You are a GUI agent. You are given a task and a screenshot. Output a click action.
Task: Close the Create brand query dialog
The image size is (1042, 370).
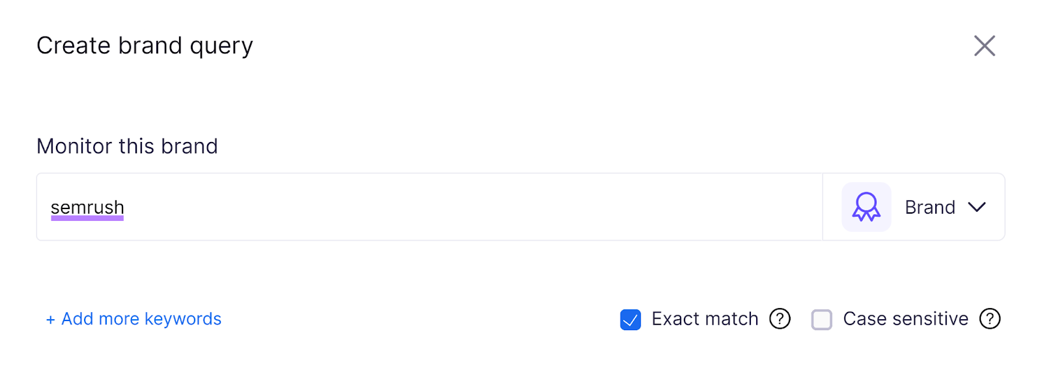(x=984, y=46)
